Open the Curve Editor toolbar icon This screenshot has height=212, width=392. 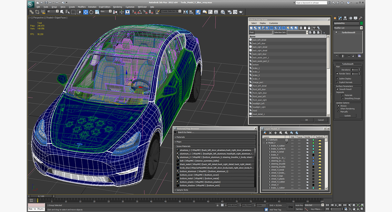coord(210,12)
